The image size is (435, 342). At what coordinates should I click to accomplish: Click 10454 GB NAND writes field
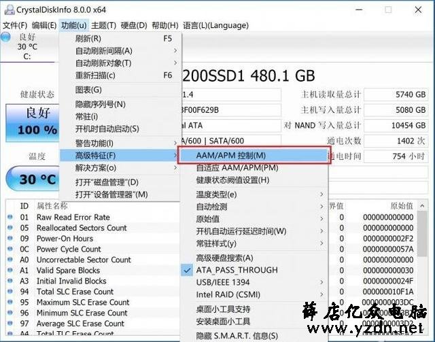click(396, 125)
